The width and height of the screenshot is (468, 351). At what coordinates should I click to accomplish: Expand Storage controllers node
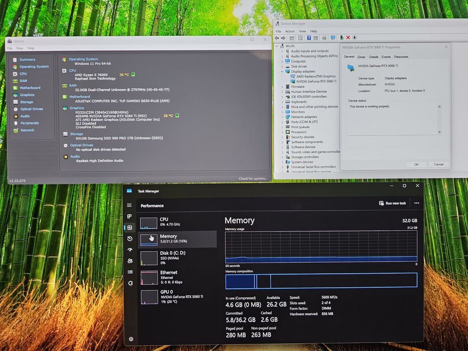point(282,157)
